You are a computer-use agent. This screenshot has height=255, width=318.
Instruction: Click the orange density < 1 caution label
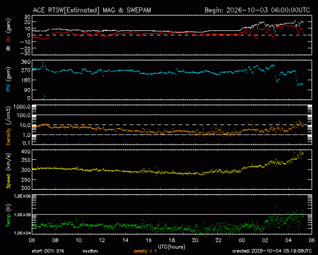tap(145, 251)
